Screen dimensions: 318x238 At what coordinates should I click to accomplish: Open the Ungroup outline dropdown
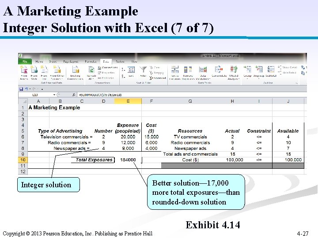click(x=259, y=73)
